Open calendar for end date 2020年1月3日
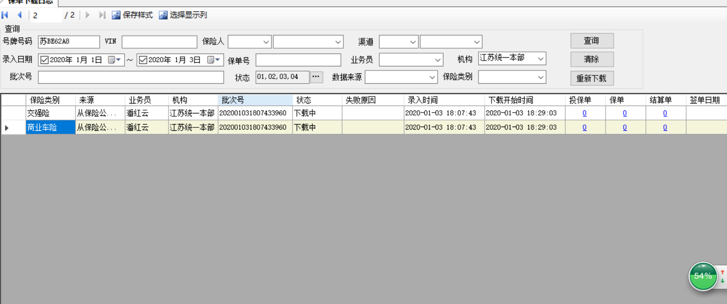The width and height of the screenshot is (727, 304). 214,60
